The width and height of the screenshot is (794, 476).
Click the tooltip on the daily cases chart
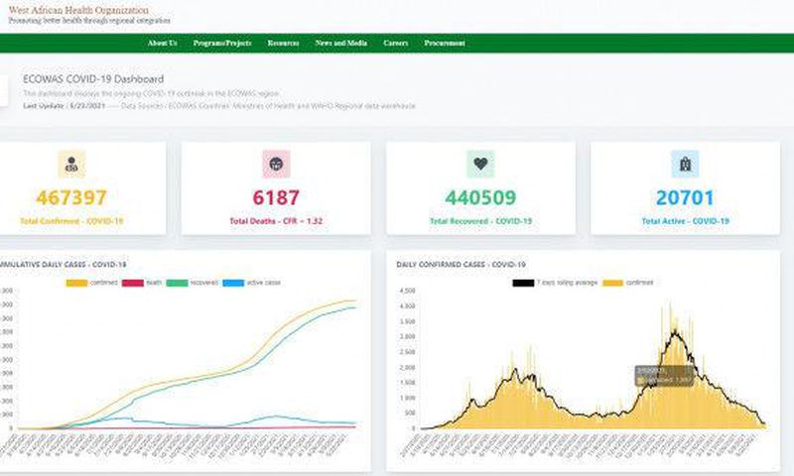(664, 376)
